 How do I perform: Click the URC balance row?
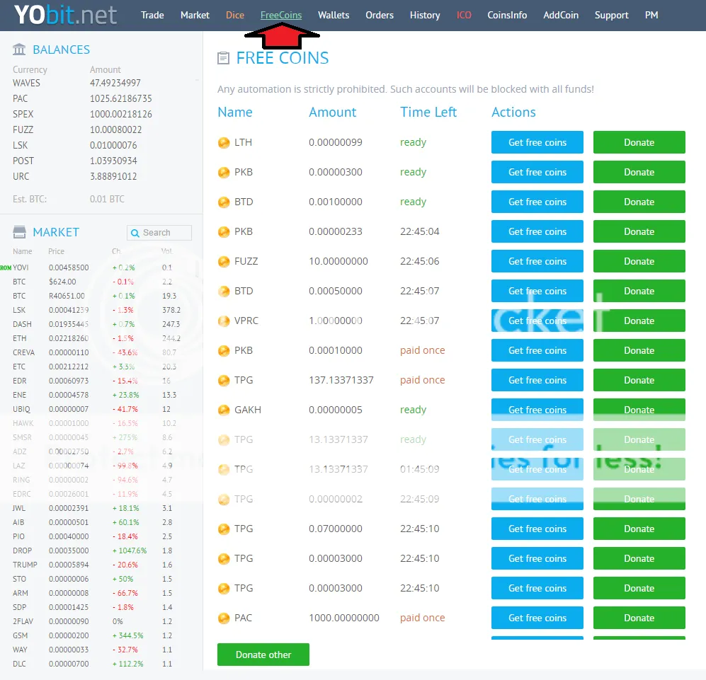click(x=82, y=176)
